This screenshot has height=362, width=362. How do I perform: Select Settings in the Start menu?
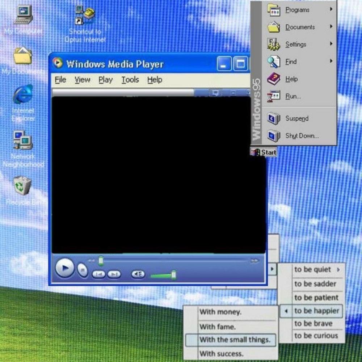[x=299, y=44]
